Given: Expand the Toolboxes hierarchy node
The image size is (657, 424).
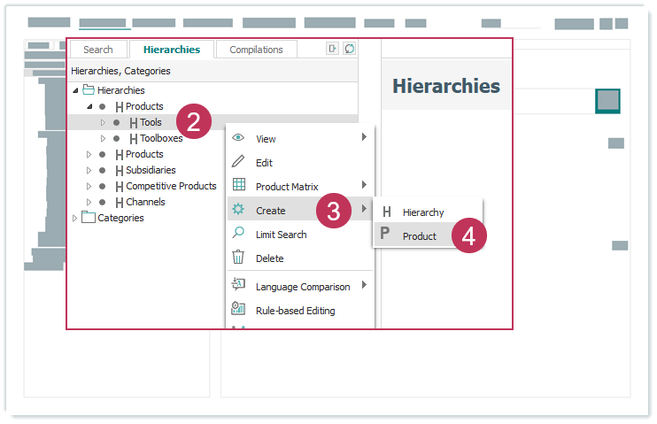Looking at the screenshot, I should [103, 138].
